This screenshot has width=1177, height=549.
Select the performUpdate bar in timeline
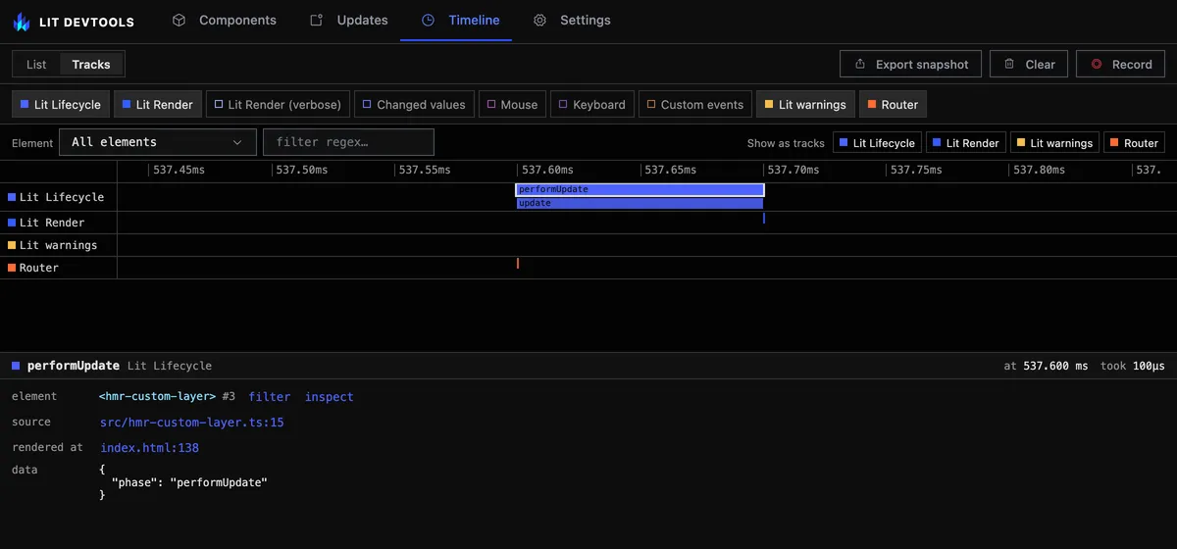pos(640,189)
